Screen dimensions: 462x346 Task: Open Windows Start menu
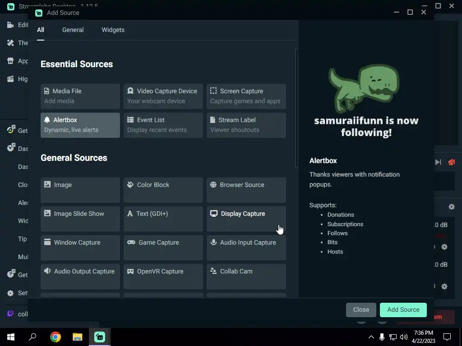point(11,337)
